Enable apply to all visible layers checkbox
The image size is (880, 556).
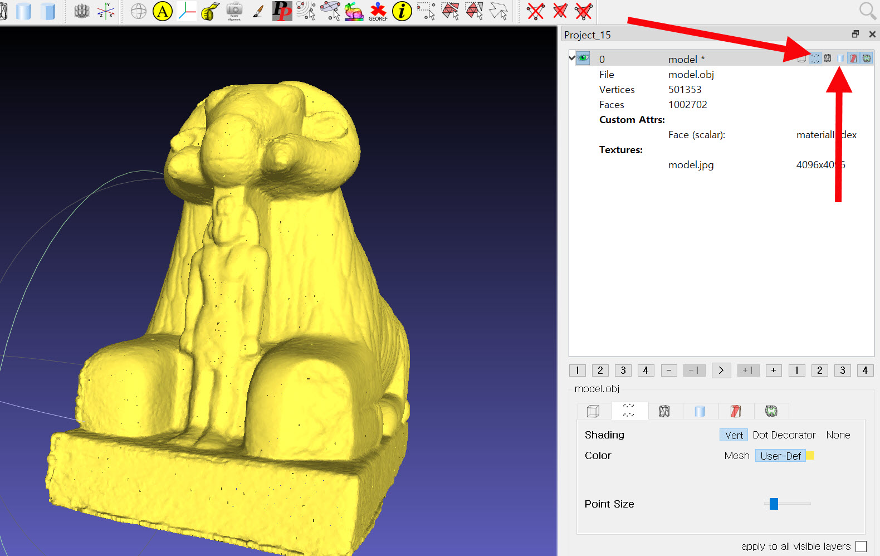click(861, 547)
